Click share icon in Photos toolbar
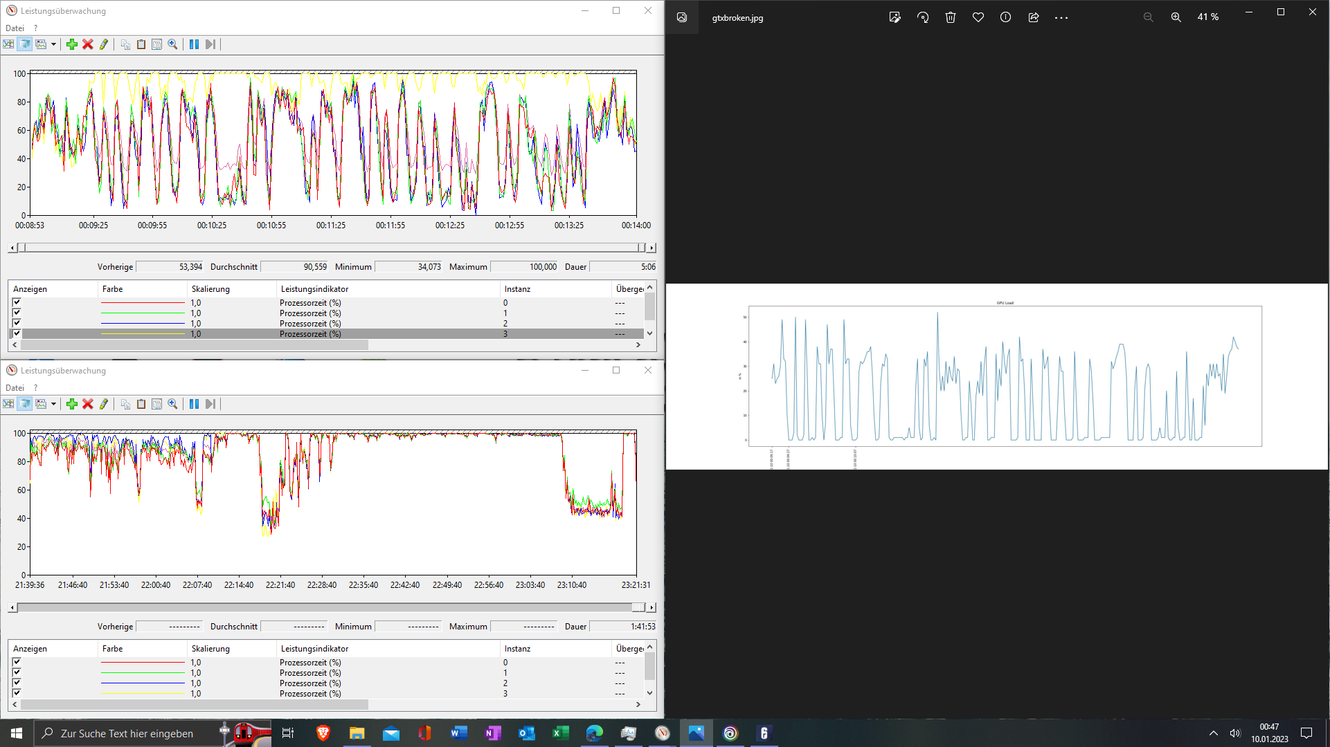 [x=1034, y=17]
